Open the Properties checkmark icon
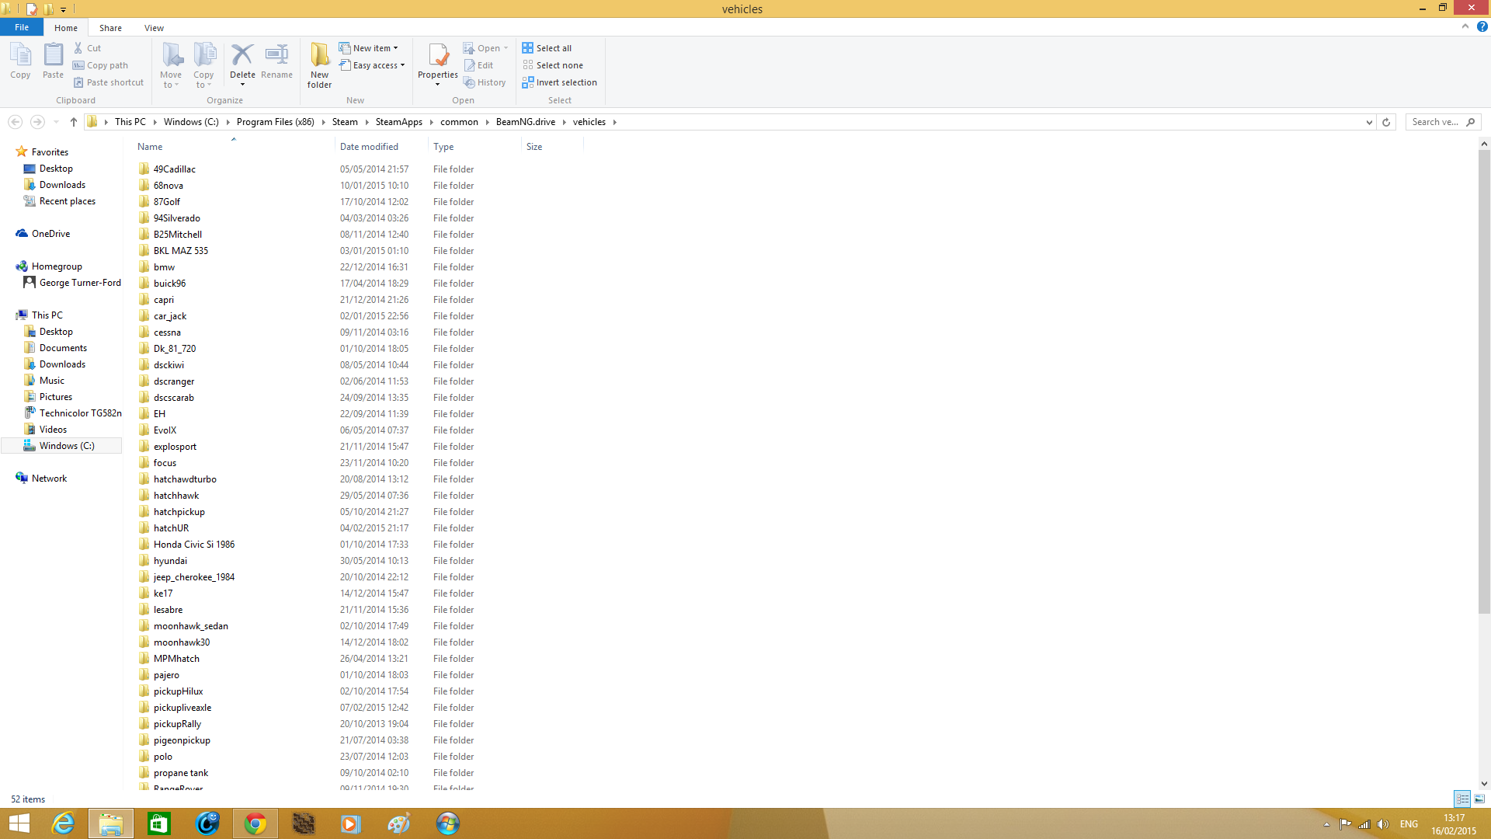This screenshot has height=839, width=1491. pos(438,56)
